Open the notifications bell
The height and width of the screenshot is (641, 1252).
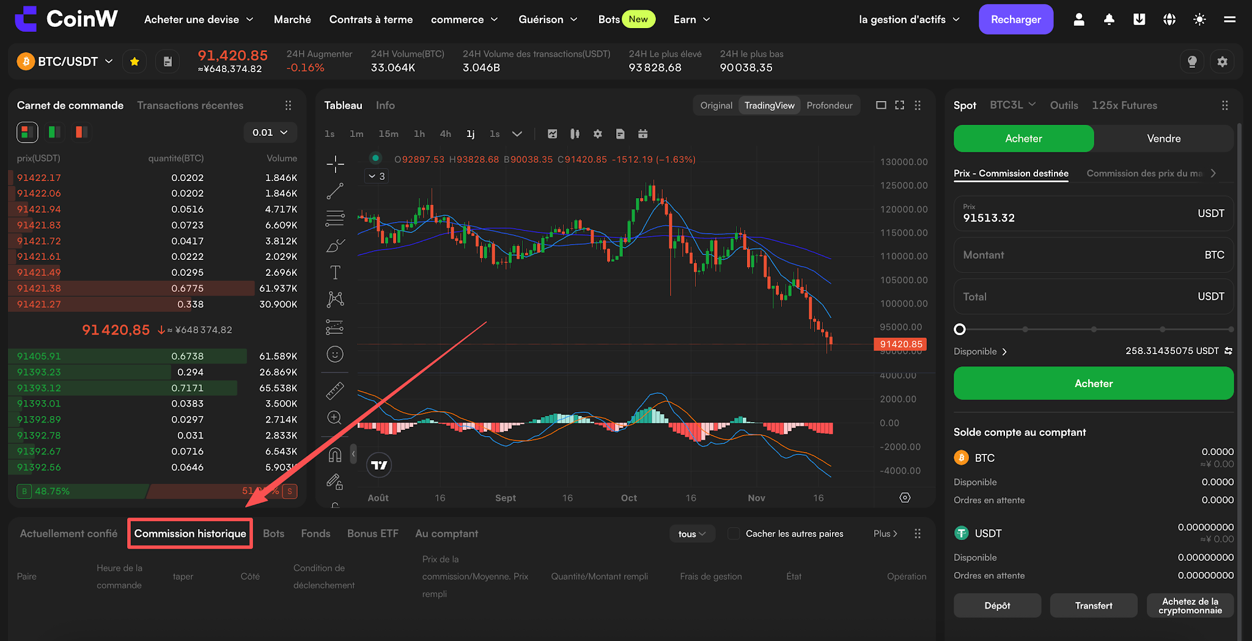[x=1109, y=20]
